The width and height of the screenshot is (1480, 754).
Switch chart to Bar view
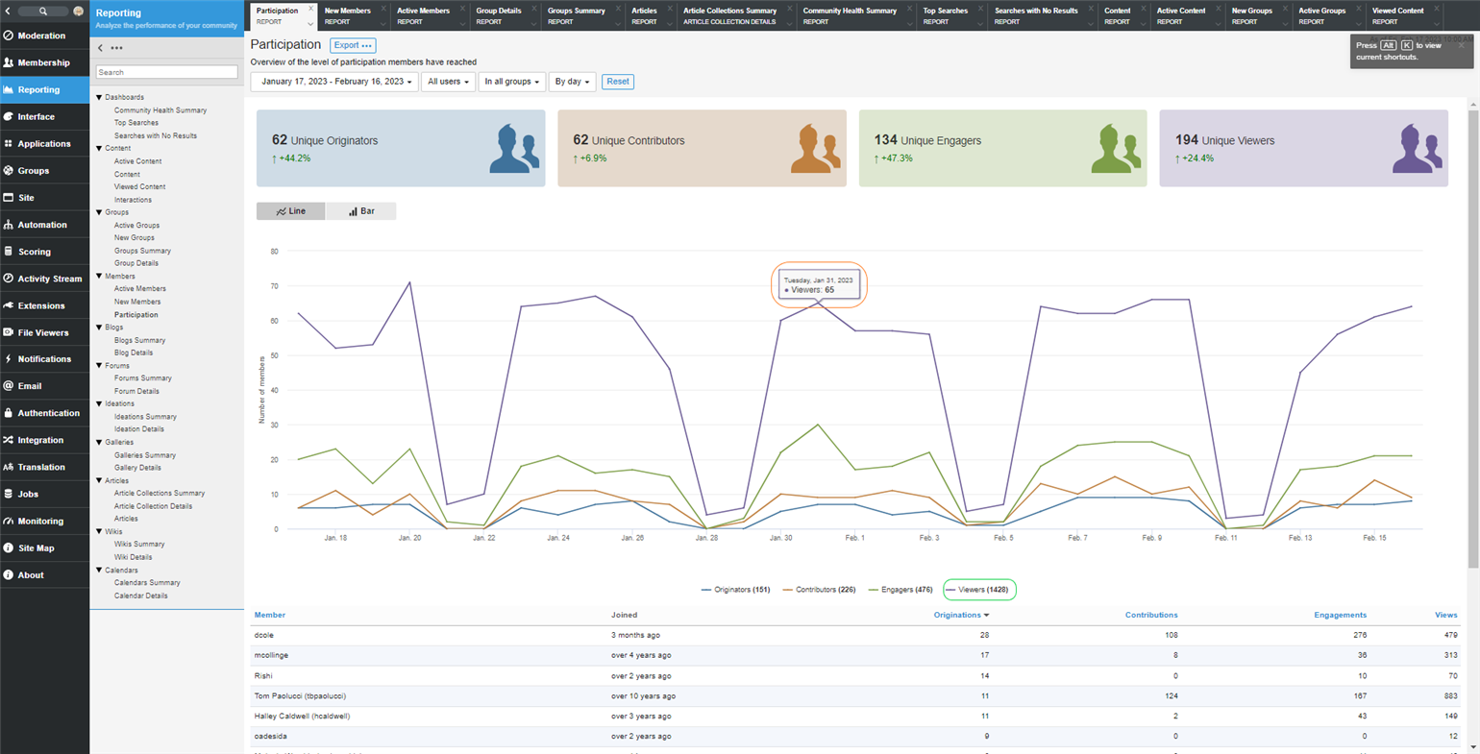tap(361, 211)
